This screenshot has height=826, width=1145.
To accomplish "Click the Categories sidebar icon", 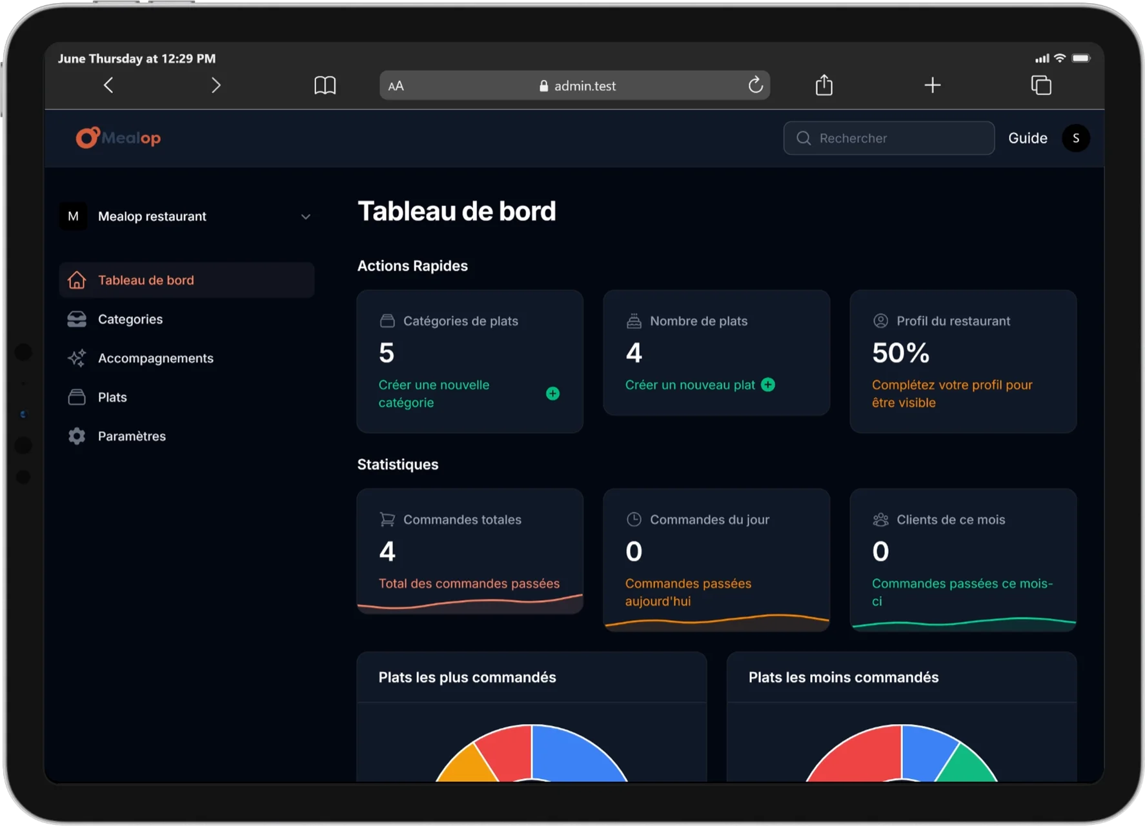I will click(77, 319).
